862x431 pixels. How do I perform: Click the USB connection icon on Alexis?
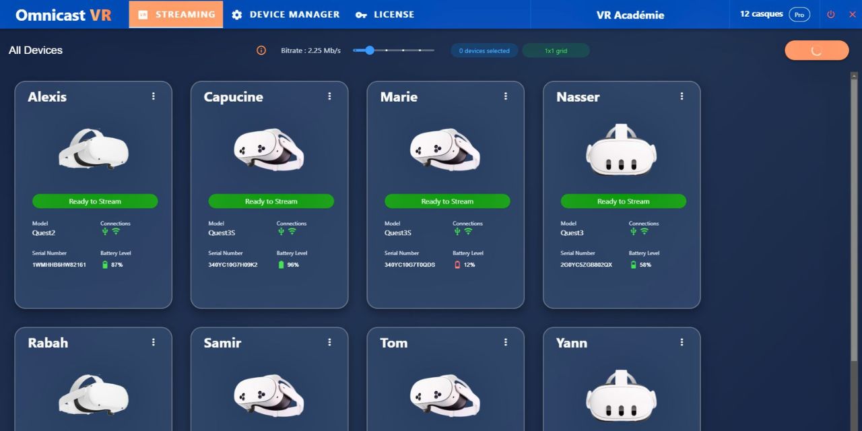[105, 231]
